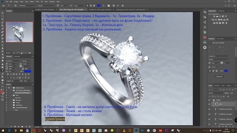This screenshot has height=133, width=237.
Task: Click Faux Bold button in Character panel
Action: click(8, 74)
